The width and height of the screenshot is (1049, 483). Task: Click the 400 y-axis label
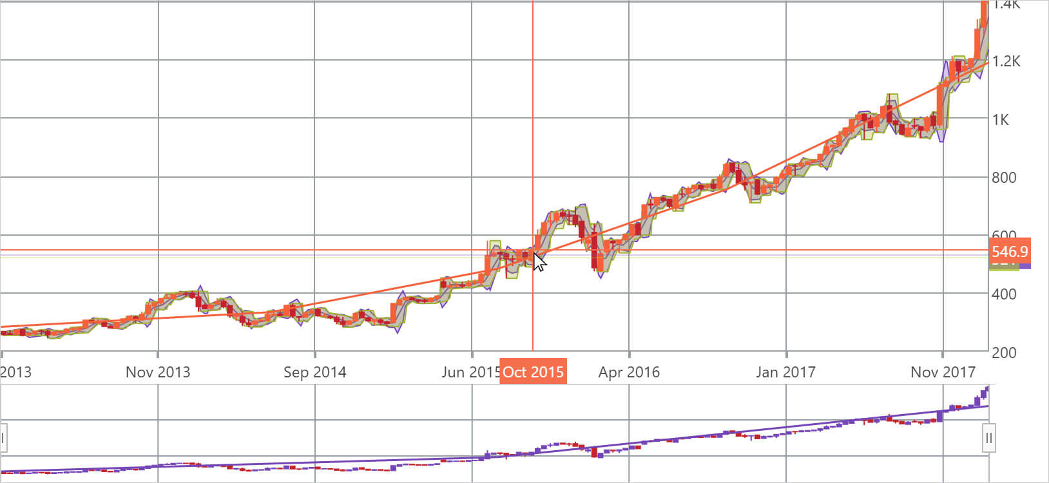click(x=1004, y=294)
